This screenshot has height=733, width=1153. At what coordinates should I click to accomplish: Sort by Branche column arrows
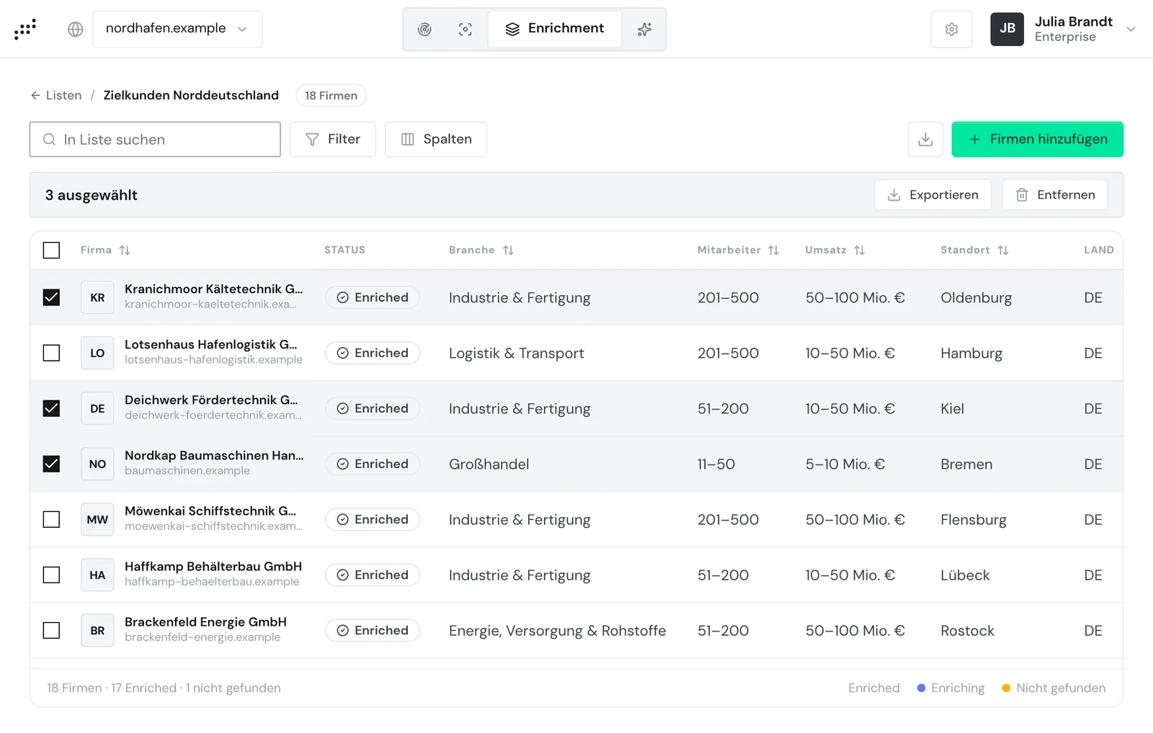[x=508, y=250]
